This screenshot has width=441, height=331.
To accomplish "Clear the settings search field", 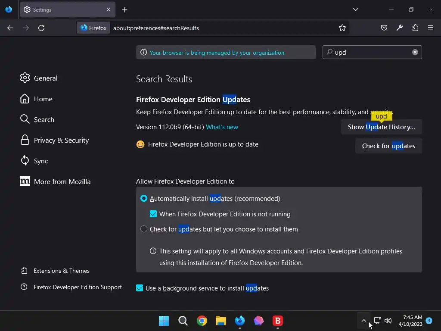I will pos(415,52).
